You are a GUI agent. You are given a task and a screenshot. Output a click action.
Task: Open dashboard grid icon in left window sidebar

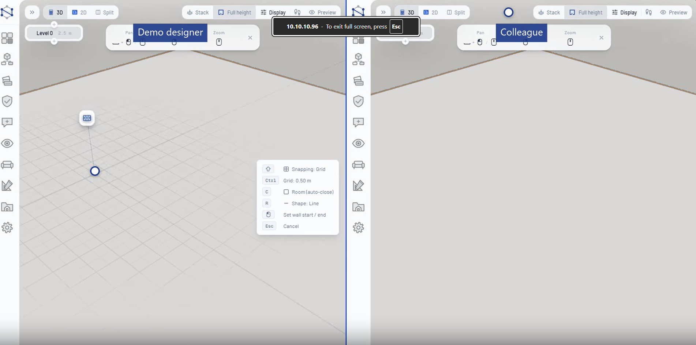(x=7, y=38)
